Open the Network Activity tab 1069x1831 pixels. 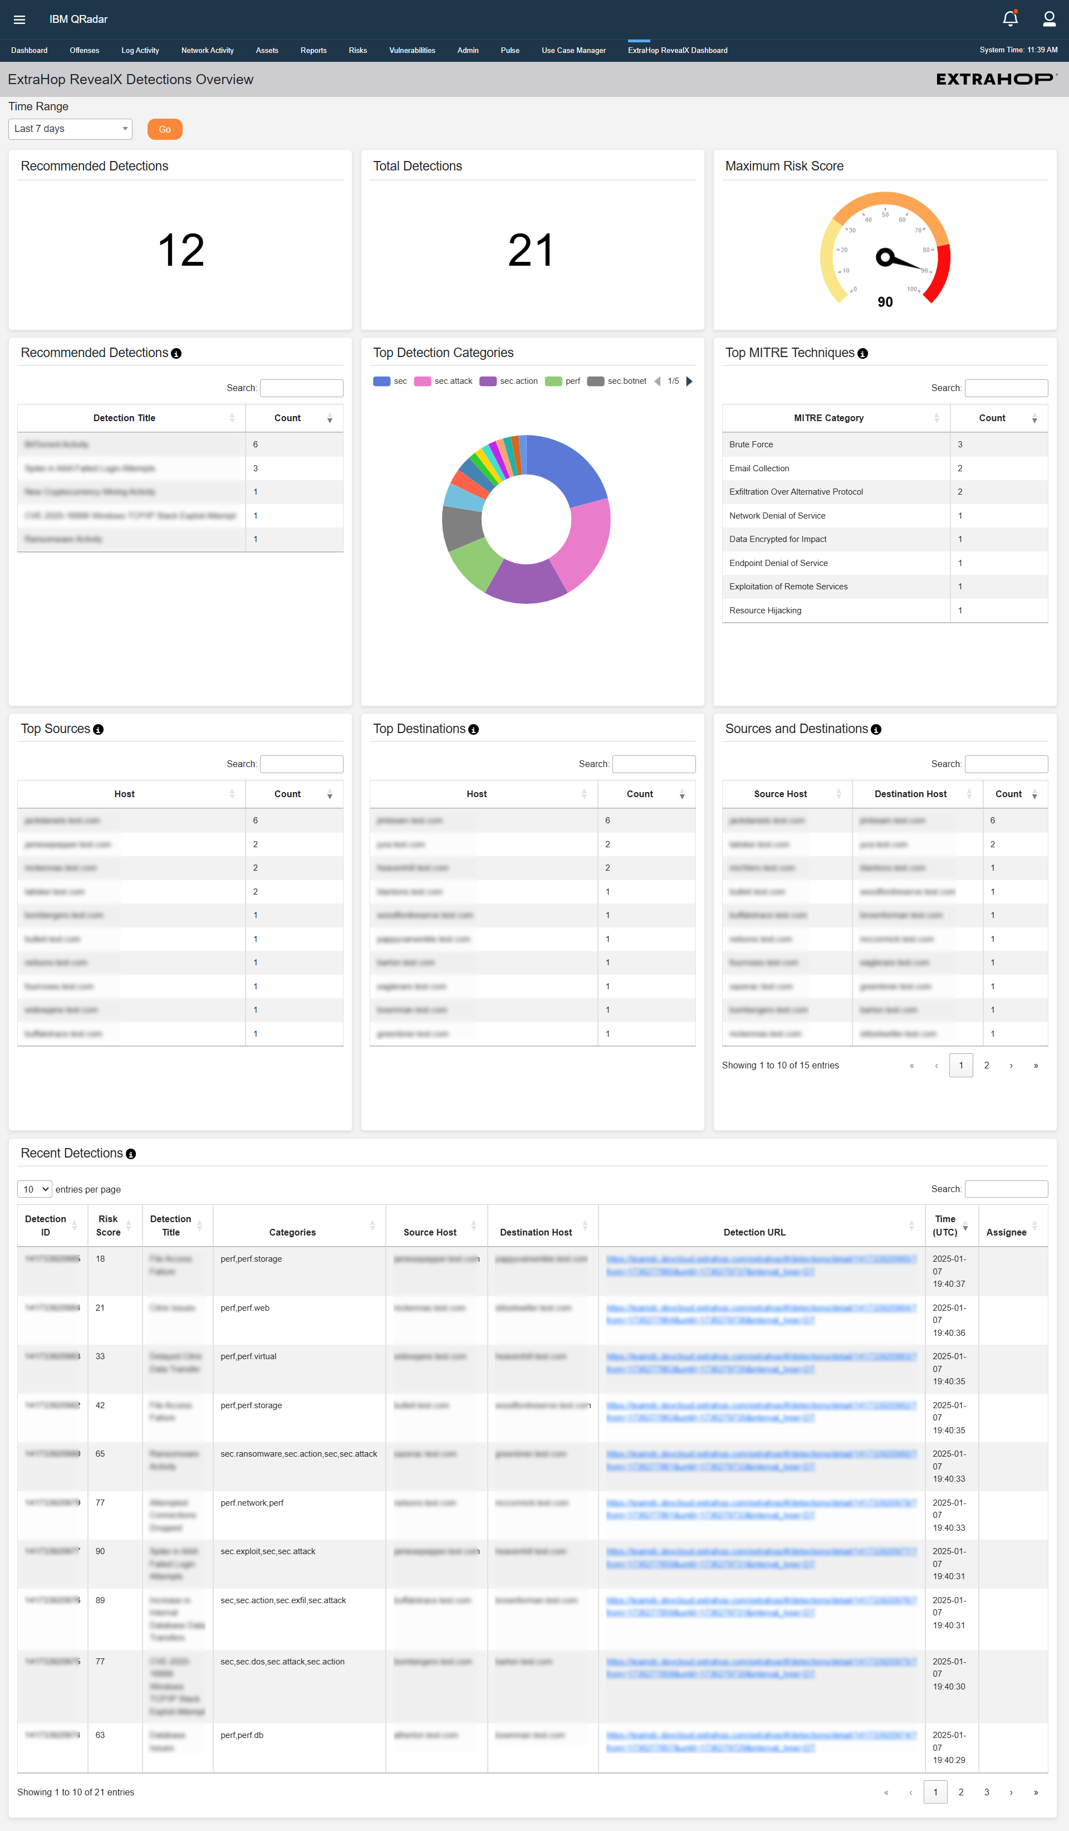(207, 51)
